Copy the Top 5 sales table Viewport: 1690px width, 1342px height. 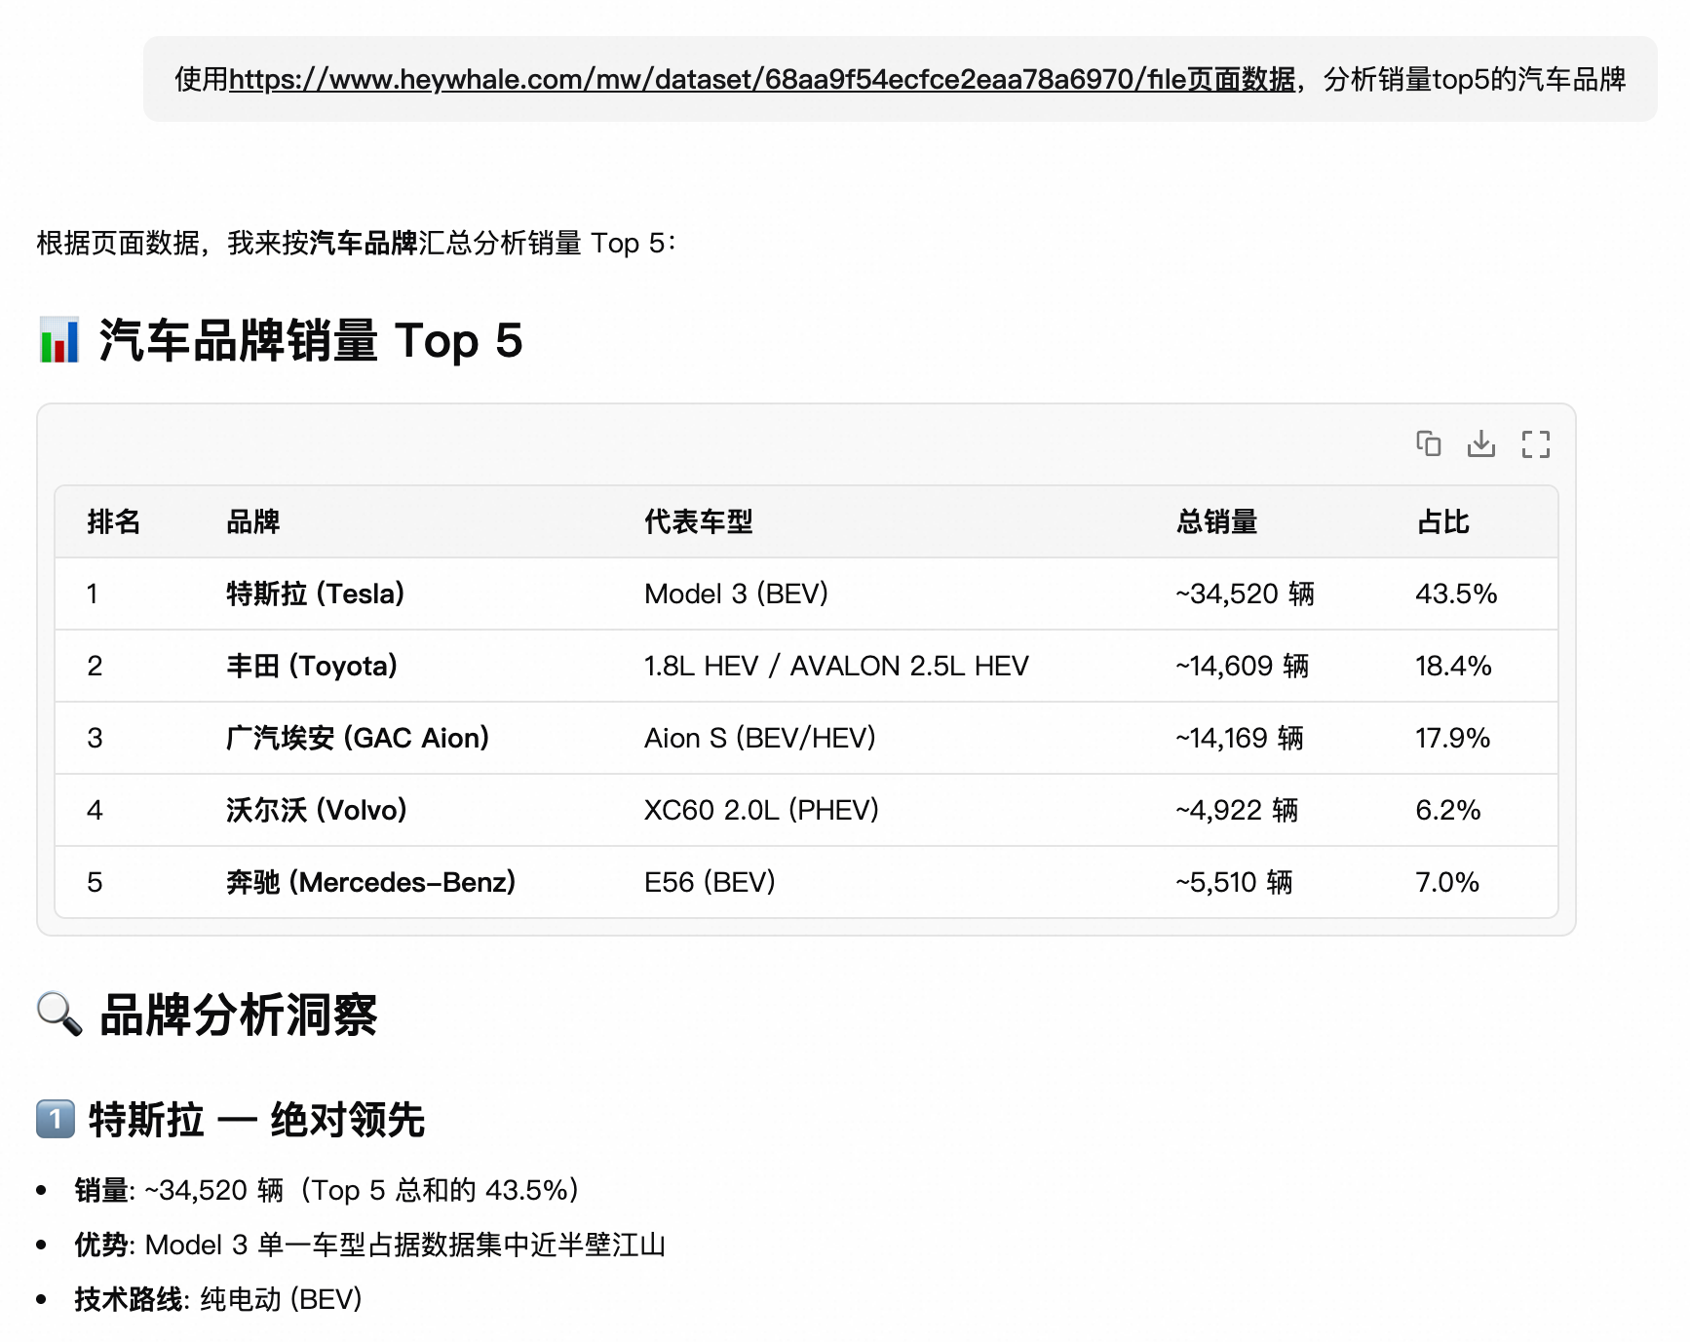(x=1428, y=443)
